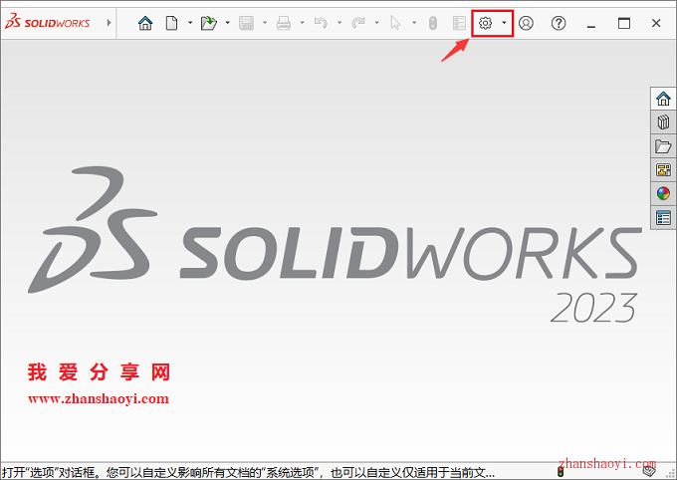Click the Redo icon

(358, 23)
